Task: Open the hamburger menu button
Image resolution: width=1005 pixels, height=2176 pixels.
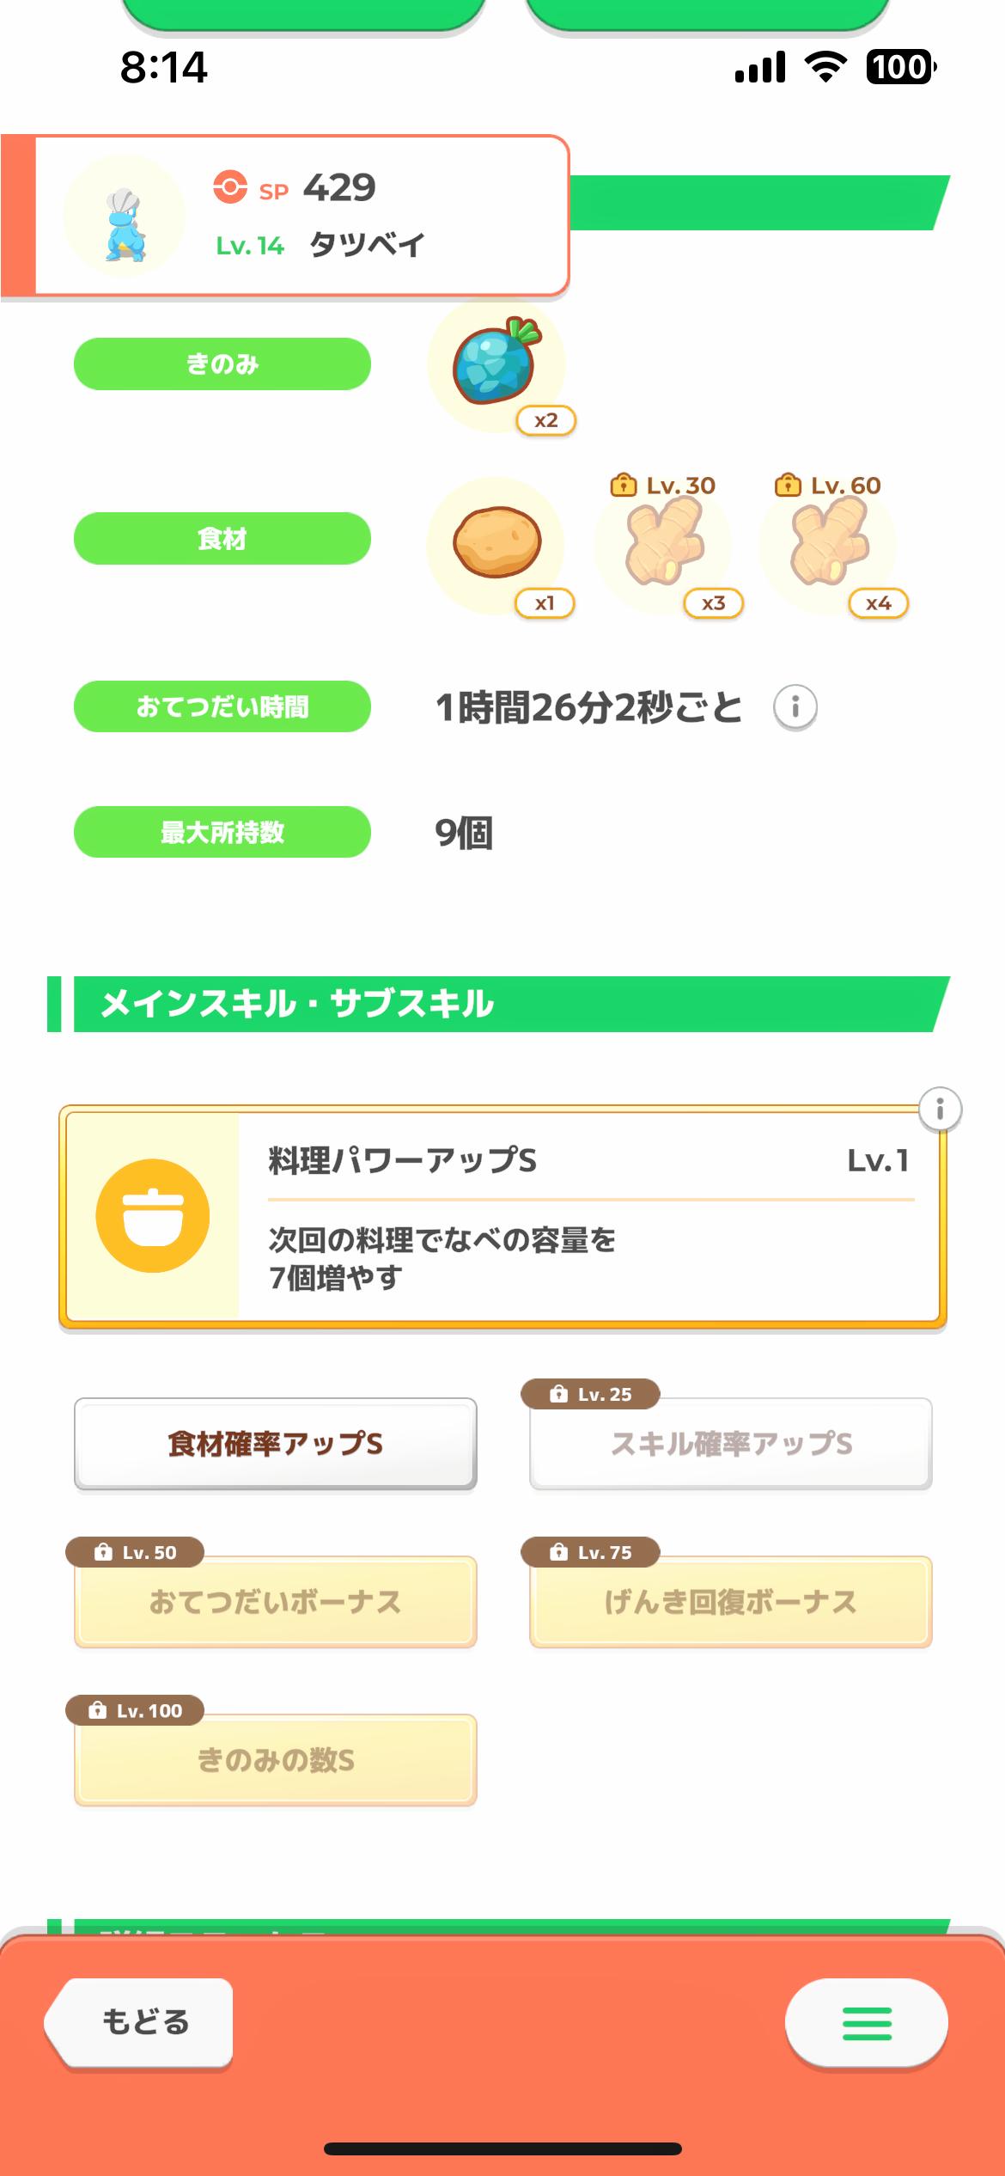Action: [866, 2023]
